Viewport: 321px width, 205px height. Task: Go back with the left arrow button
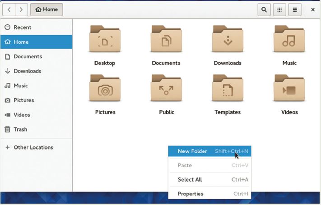(x=9, y=9)
